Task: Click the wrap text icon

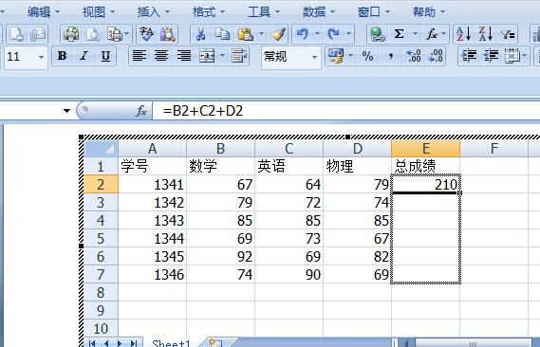Action: pos(239,56)
